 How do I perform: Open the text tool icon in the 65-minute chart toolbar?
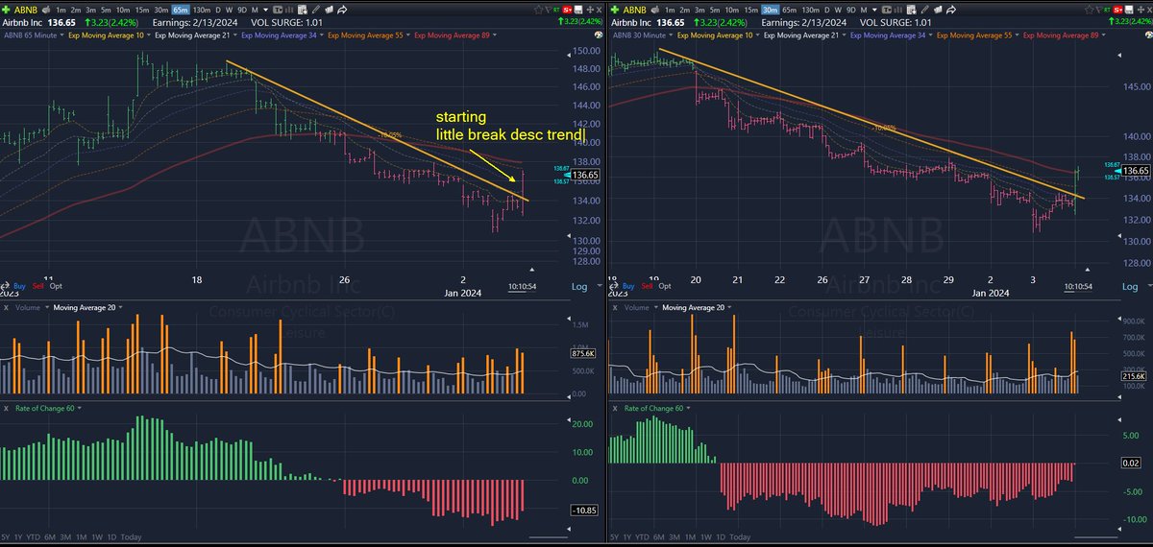(x=278, y=10)
